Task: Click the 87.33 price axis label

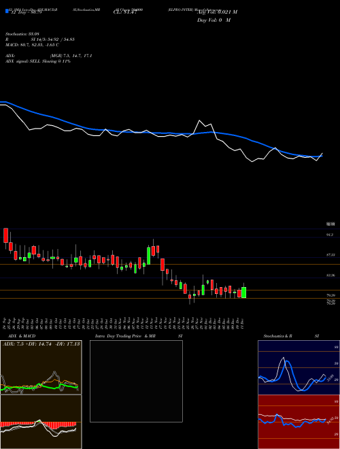Action: (x=330, y=254)
